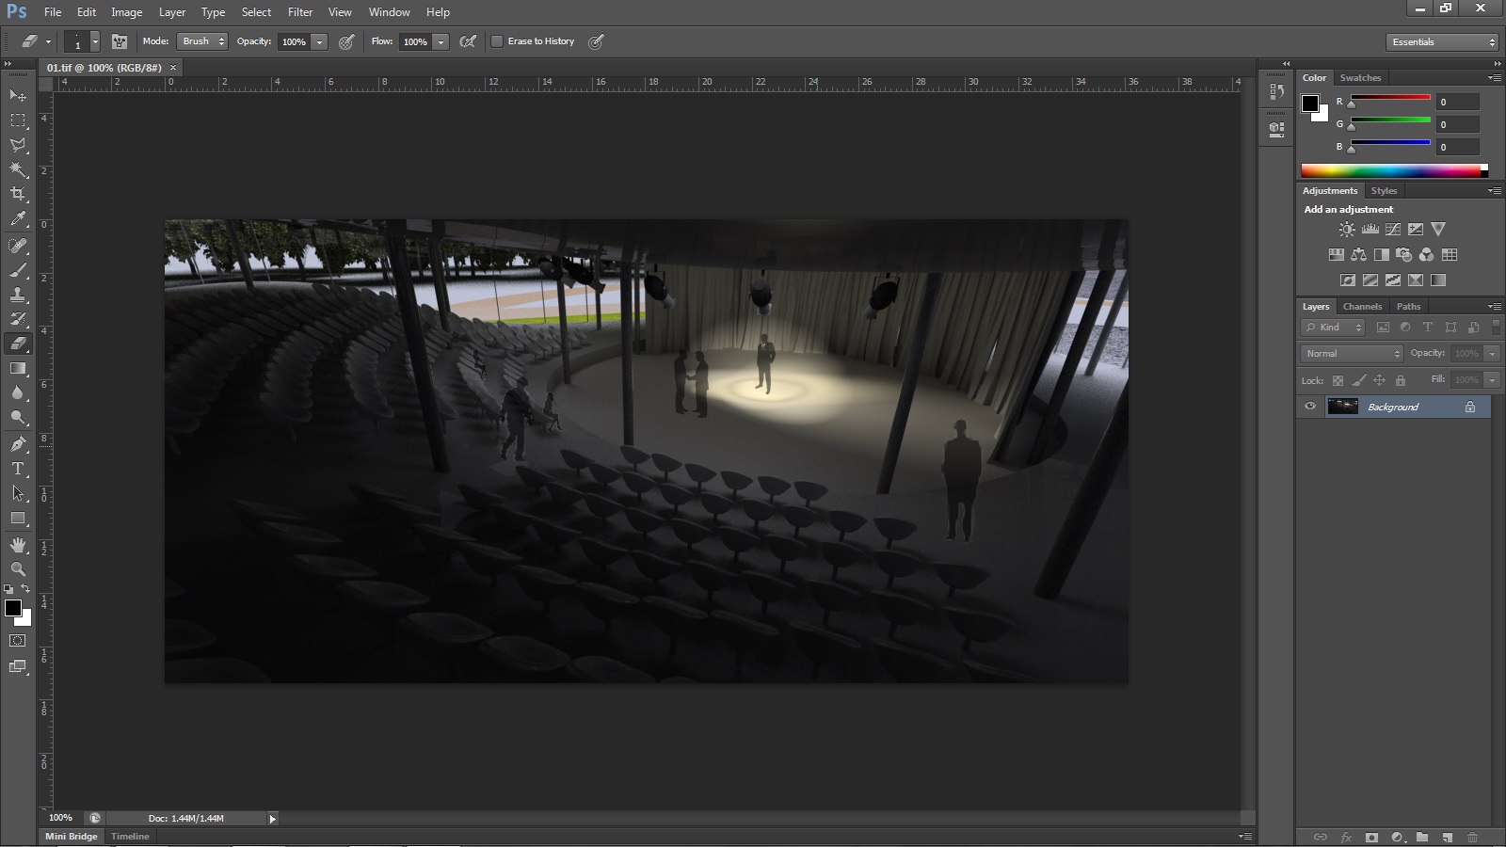The height and width of the screenshot is (847, 1506).
Task: Hide the Background layer
Action: pyautogui.click(x=1309, y=406)
